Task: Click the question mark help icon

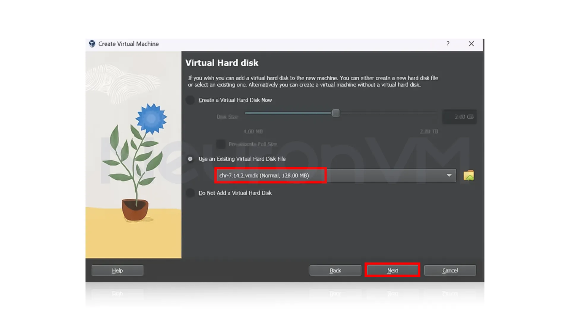Action: [x=448, y=44]
